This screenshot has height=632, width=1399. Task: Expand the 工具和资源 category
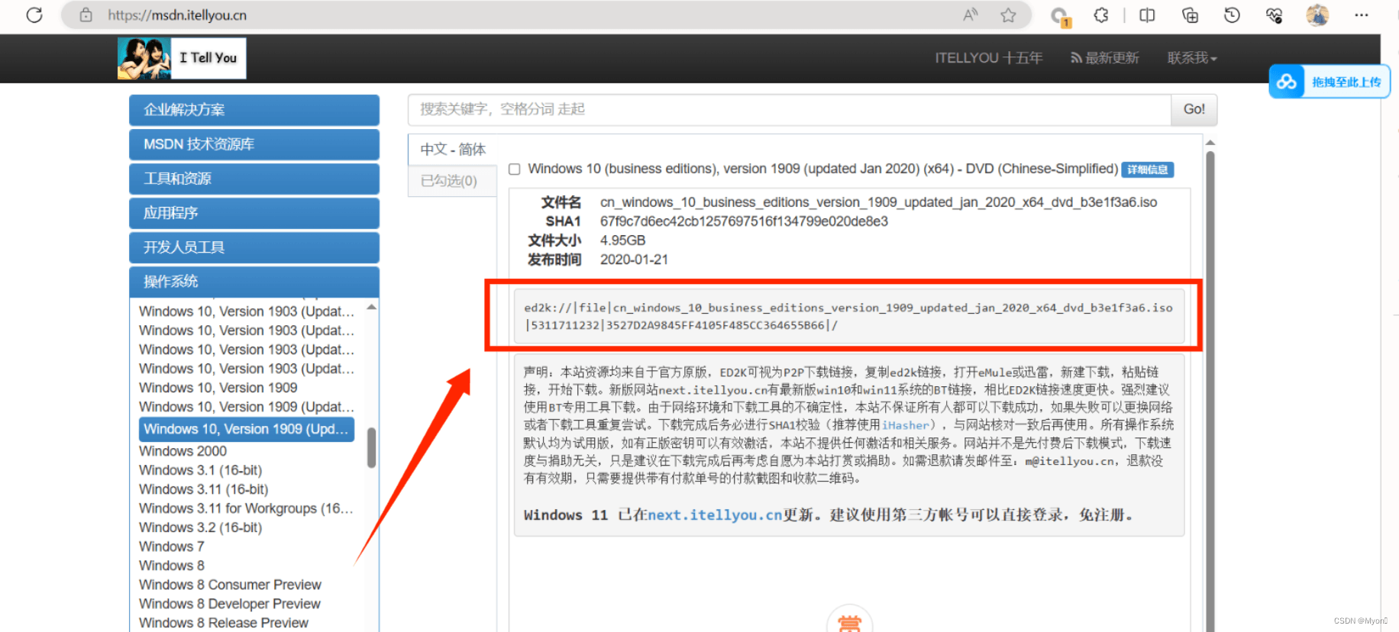(x=254, y=179)
